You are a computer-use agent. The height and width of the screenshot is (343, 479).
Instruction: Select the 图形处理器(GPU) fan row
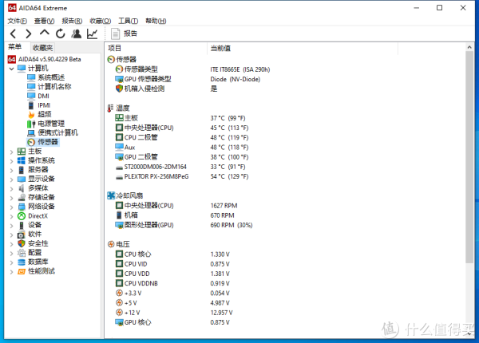[184, 225]
